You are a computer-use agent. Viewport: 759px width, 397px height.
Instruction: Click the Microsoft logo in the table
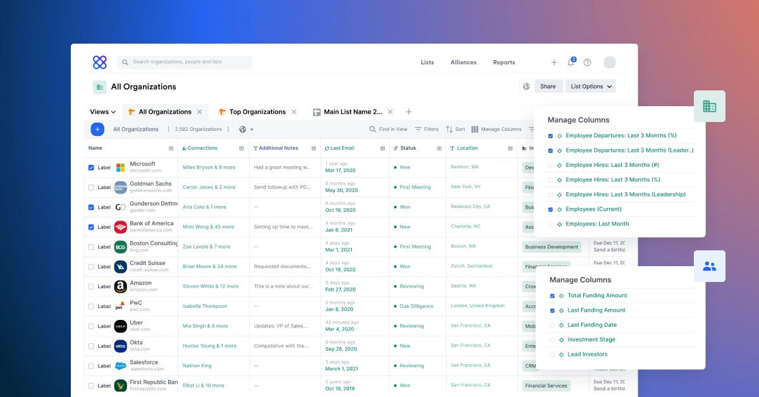coord(120,168)
